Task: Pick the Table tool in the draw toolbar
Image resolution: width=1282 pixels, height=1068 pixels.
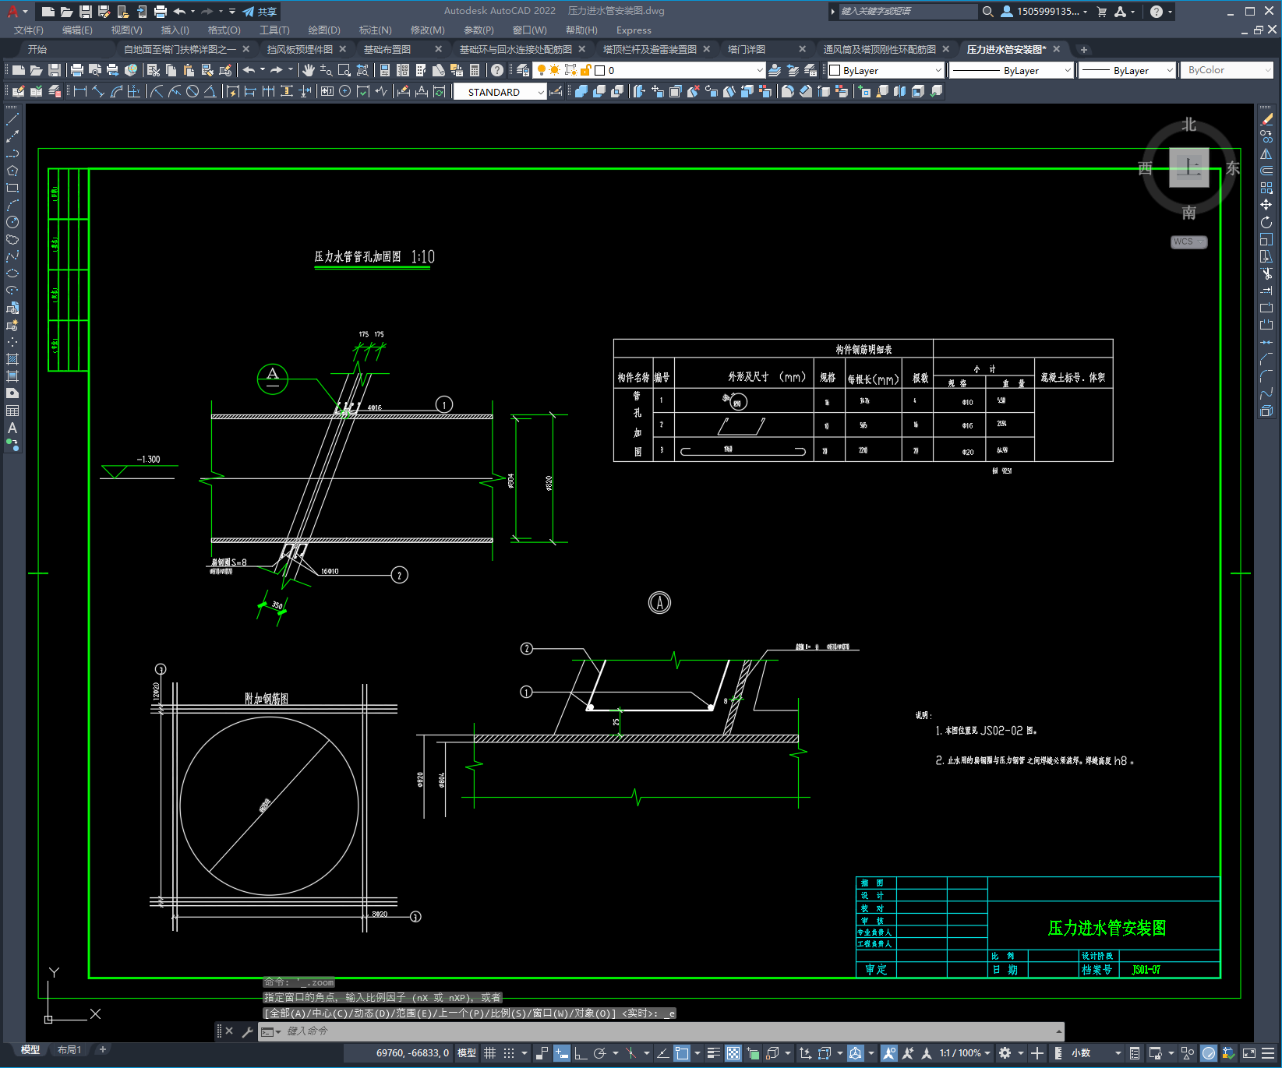Action: point(12,411)
